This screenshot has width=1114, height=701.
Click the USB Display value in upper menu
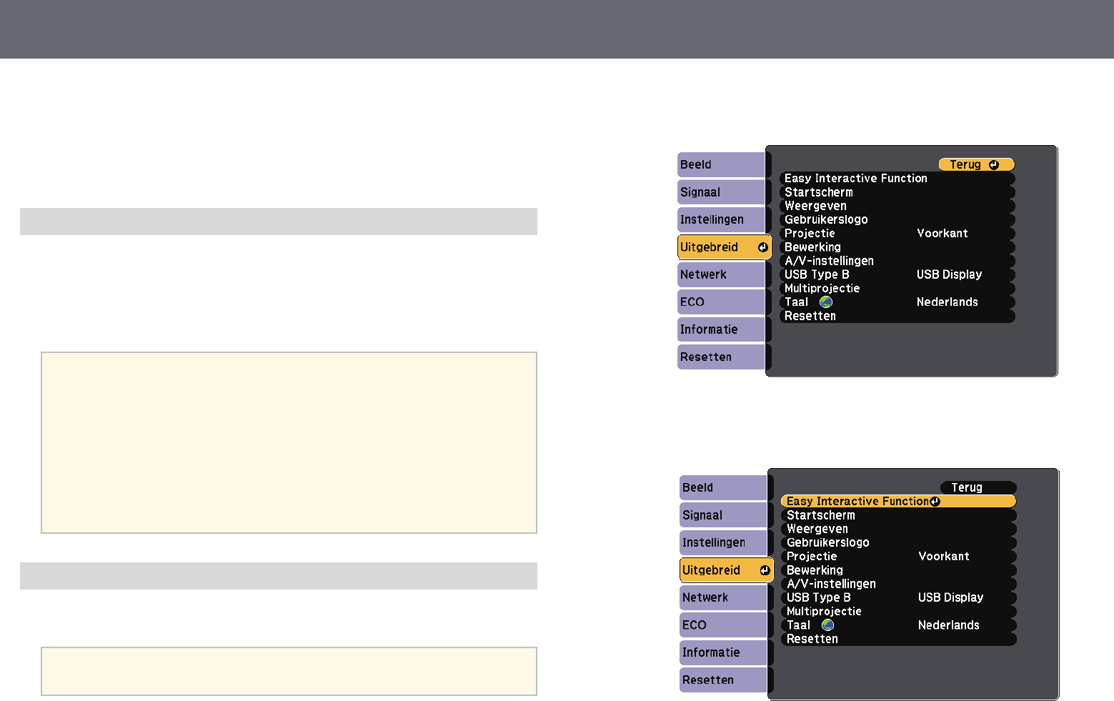(949, 274)
